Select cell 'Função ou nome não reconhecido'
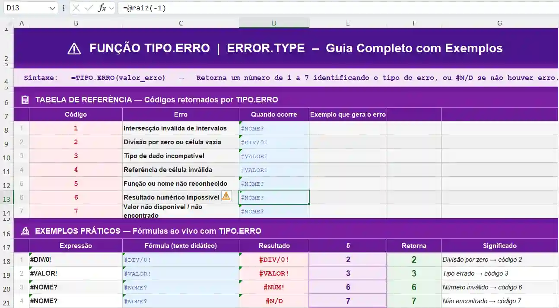This screenshot has width=559, height=308. point(181,184)
